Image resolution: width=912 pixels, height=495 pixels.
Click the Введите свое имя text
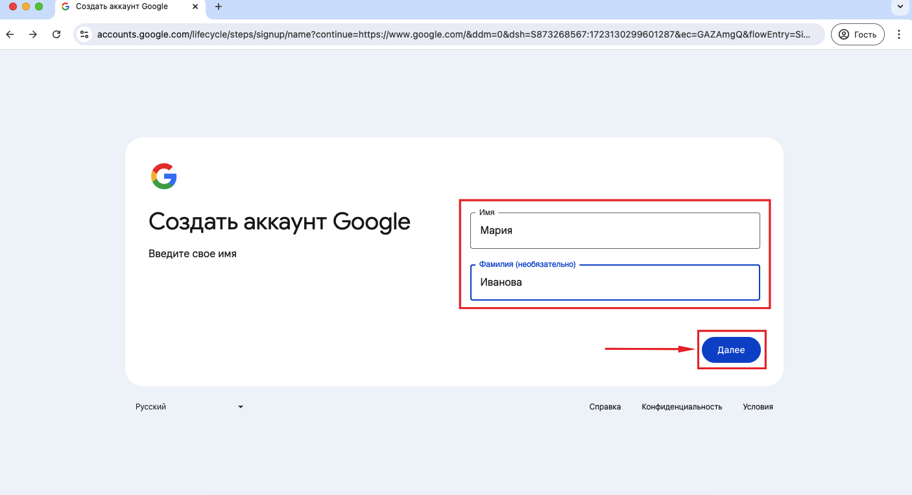(x=193, y=254)
